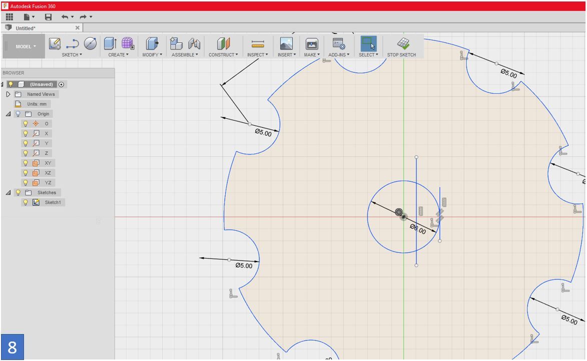Click the STOP SKETCH label

click(x=401, y=54)
